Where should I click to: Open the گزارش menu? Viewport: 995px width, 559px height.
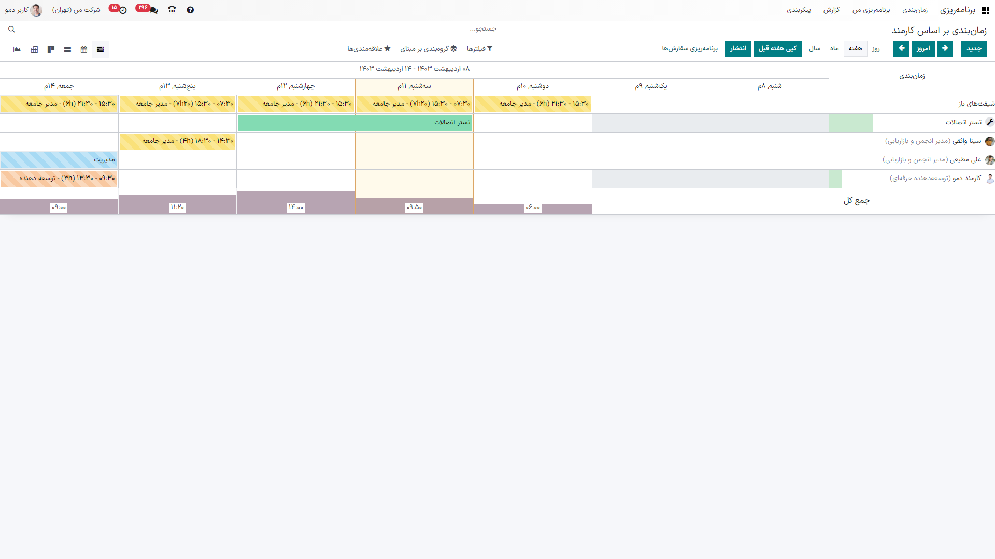(x=831, y=10)
